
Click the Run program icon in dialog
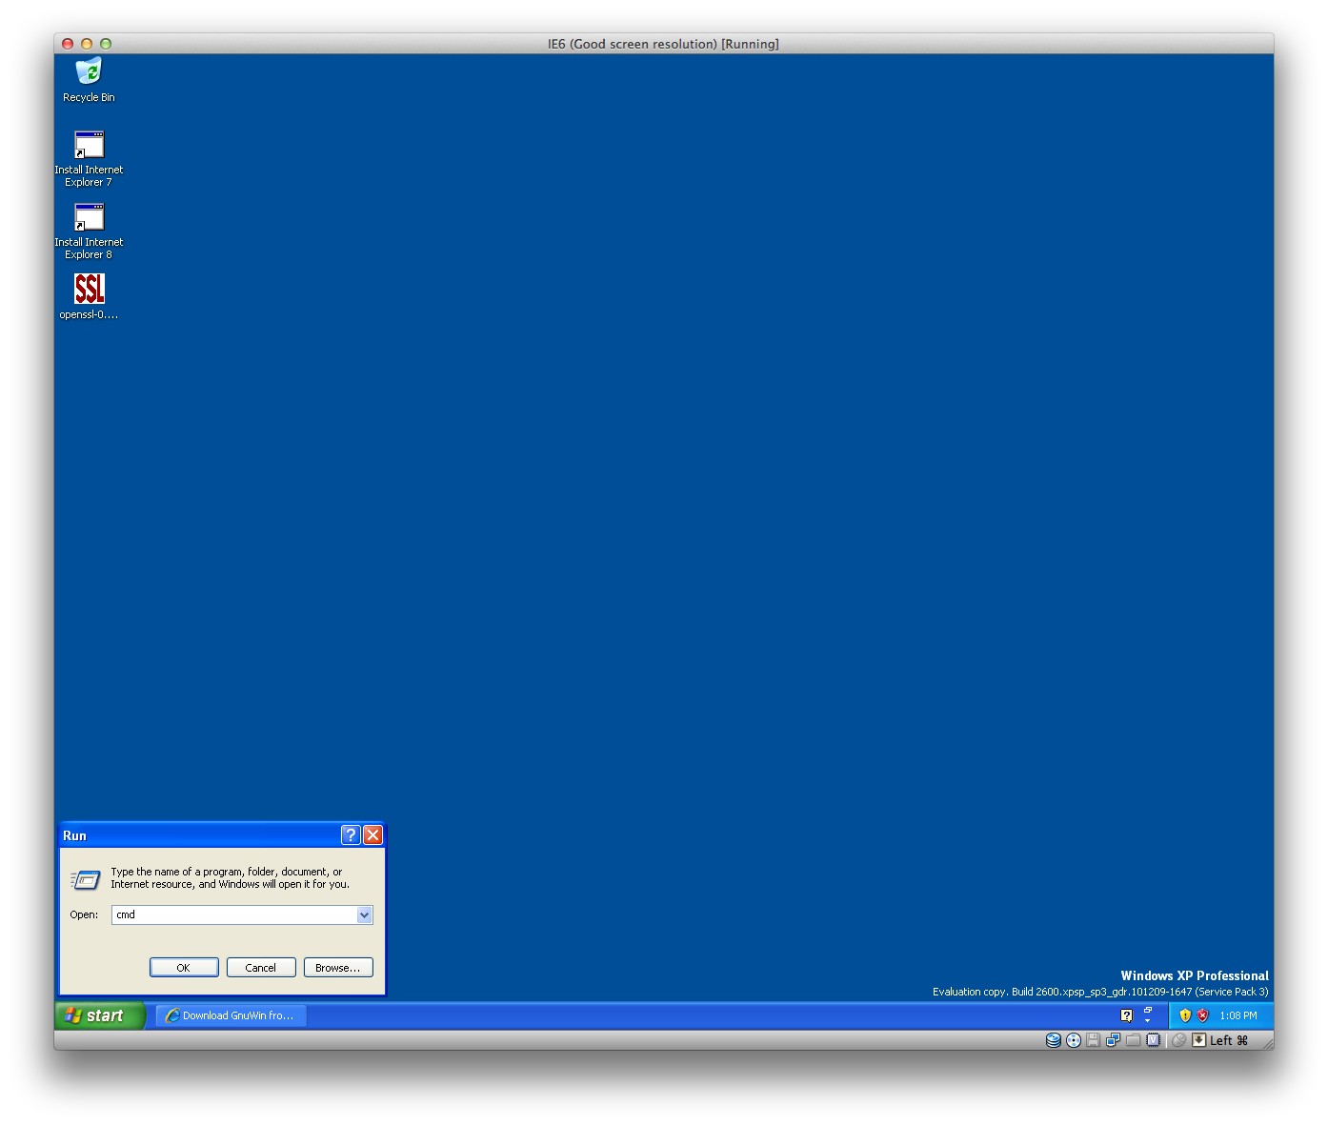[x=85, y=879]
